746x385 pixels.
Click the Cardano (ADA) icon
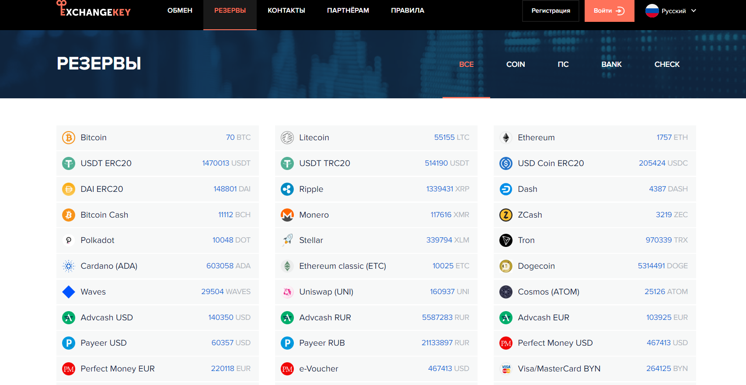(x=69, y=266)
